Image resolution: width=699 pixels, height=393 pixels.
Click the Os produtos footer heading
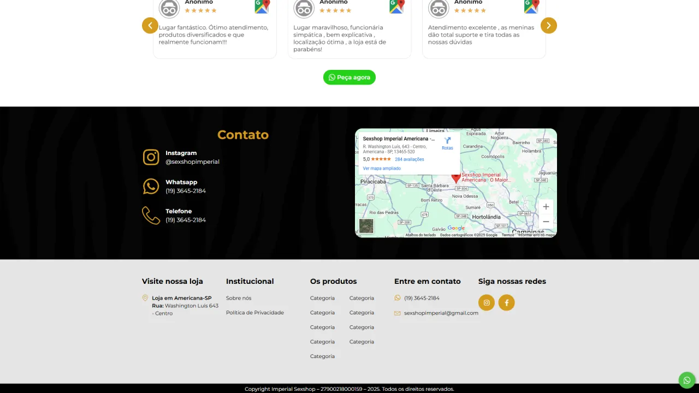(334, 282)
